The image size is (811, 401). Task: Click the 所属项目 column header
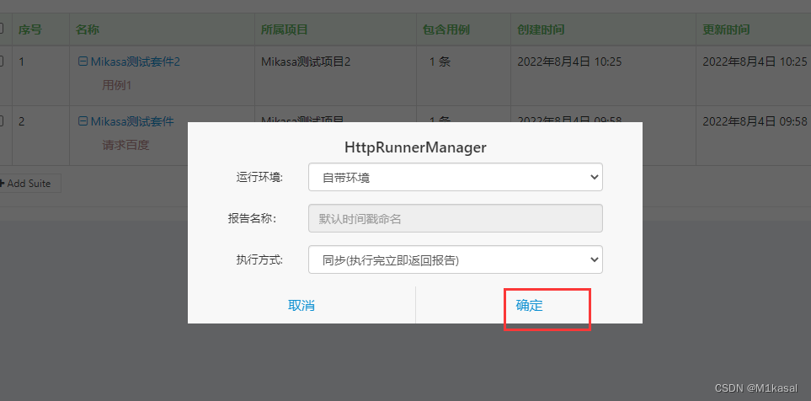point(285,29)
